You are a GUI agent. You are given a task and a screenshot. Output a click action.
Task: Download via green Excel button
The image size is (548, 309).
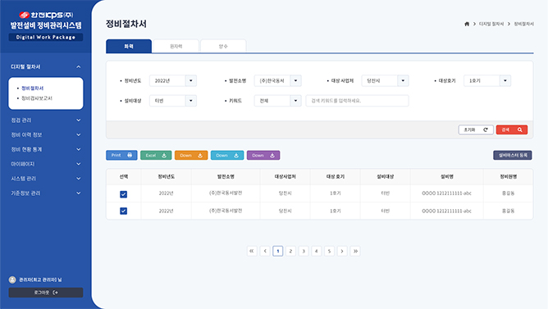(156, 155)
